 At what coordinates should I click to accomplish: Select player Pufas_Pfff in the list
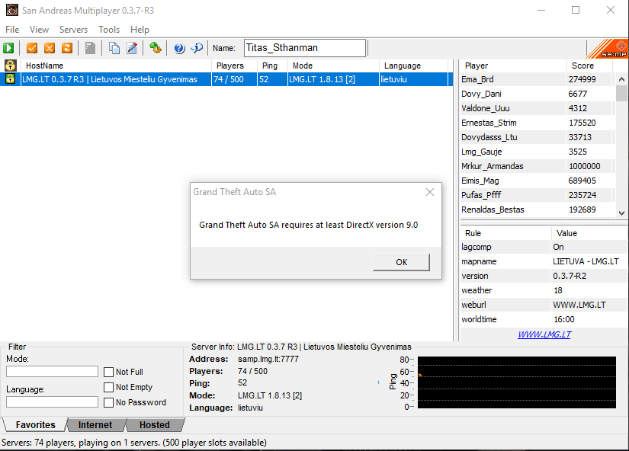pyautogui.click(x=537, y=195)
